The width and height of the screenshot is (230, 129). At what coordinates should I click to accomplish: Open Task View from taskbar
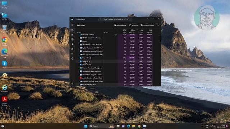[x=118, y=126]
